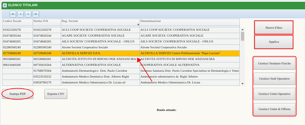Click sort indicator in Rag. Sociale column
Image resolution: width=305 pixels, height=125 pixels.
138,25
